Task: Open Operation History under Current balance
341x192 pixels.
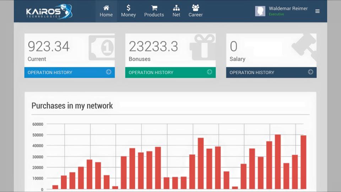Action: click(50, 73)
